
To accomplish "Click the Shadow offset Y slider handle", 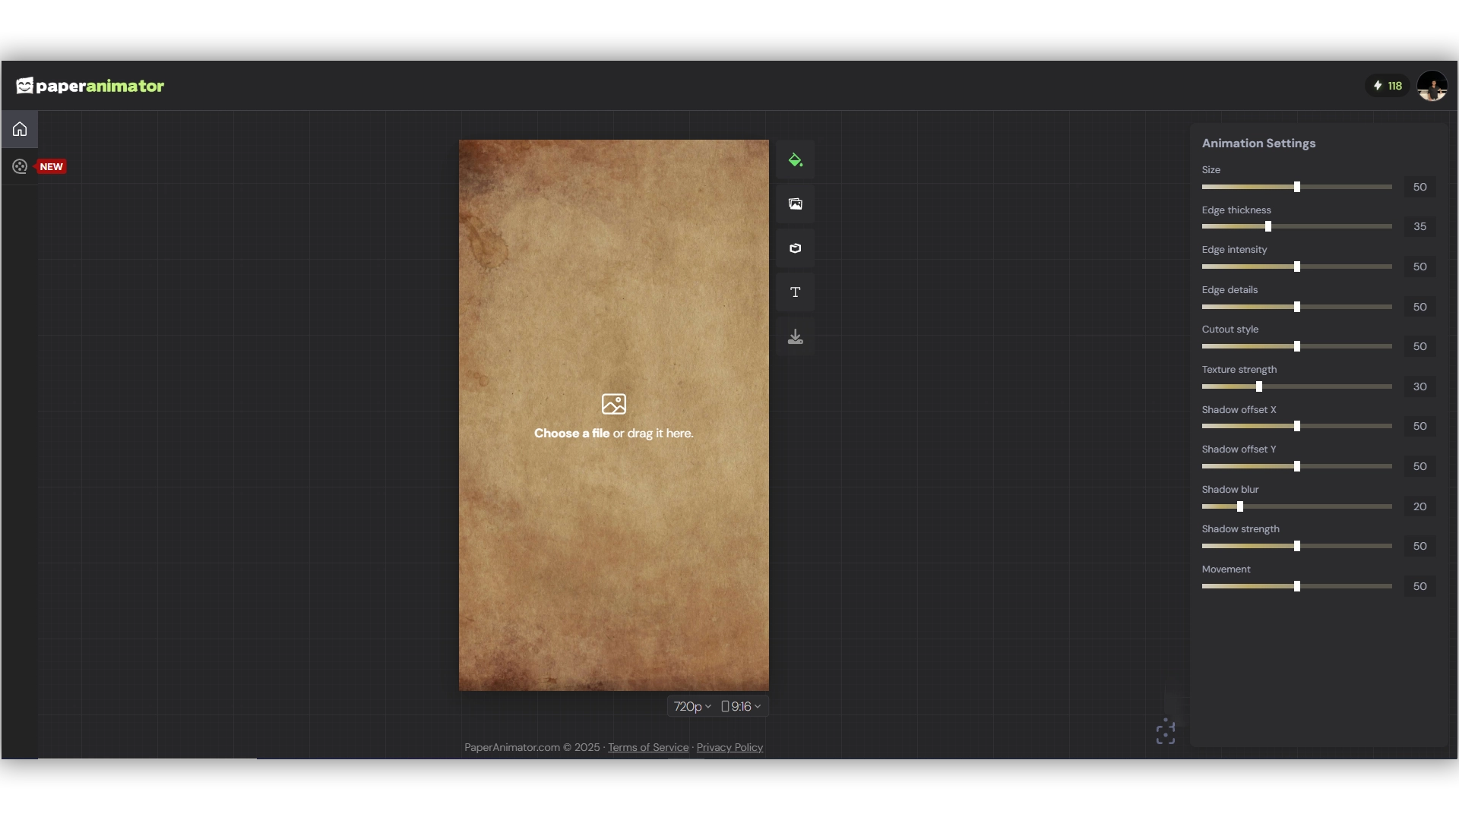I will 1297,466.
